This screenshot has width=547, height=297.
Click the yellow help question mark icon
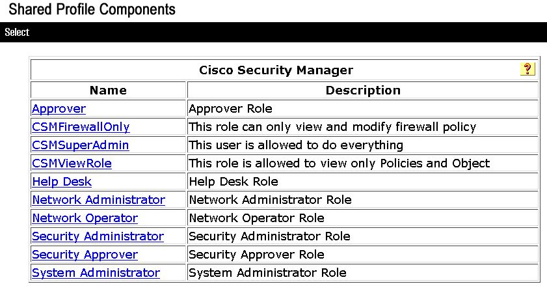[527, 69]
